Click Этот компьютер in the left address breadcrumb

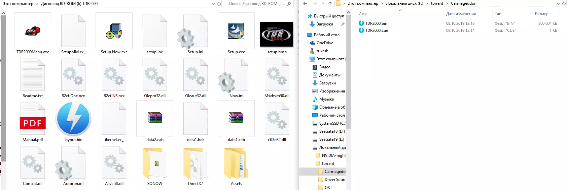pyautogui.click(x=18, y=4)
